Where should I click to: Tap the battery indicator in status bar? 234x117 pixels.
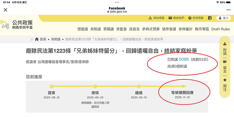click(x=228, y=2)
